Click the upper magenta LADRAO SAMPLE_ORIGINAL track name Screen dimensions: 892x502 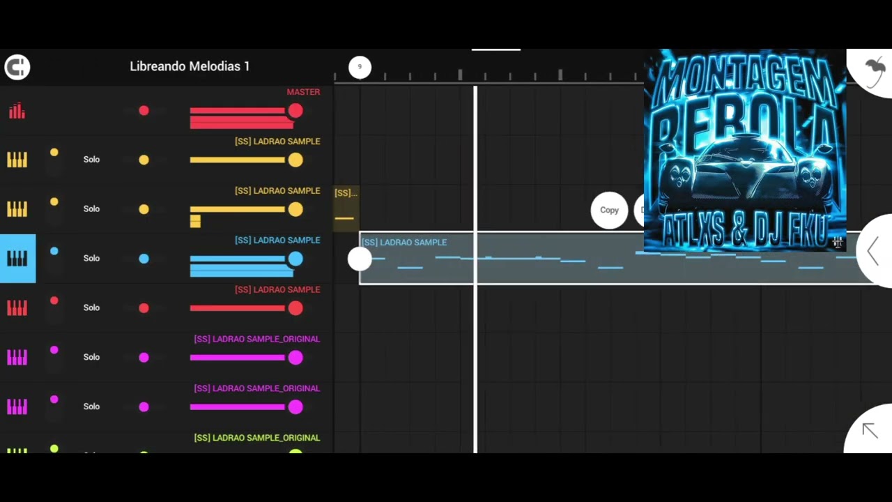pyautogui.click(x=257, y=339)
